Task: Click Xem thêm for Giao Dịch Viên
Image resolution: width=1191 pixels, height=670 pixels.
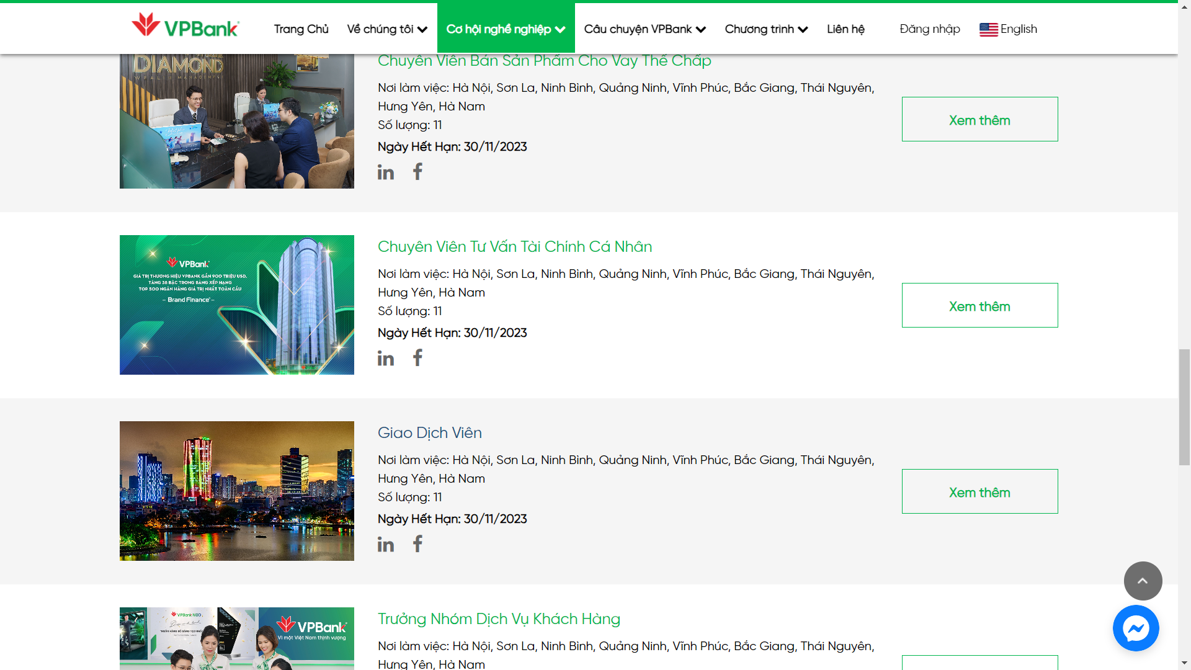Action: pyautogui.click(x=980, y=491)
